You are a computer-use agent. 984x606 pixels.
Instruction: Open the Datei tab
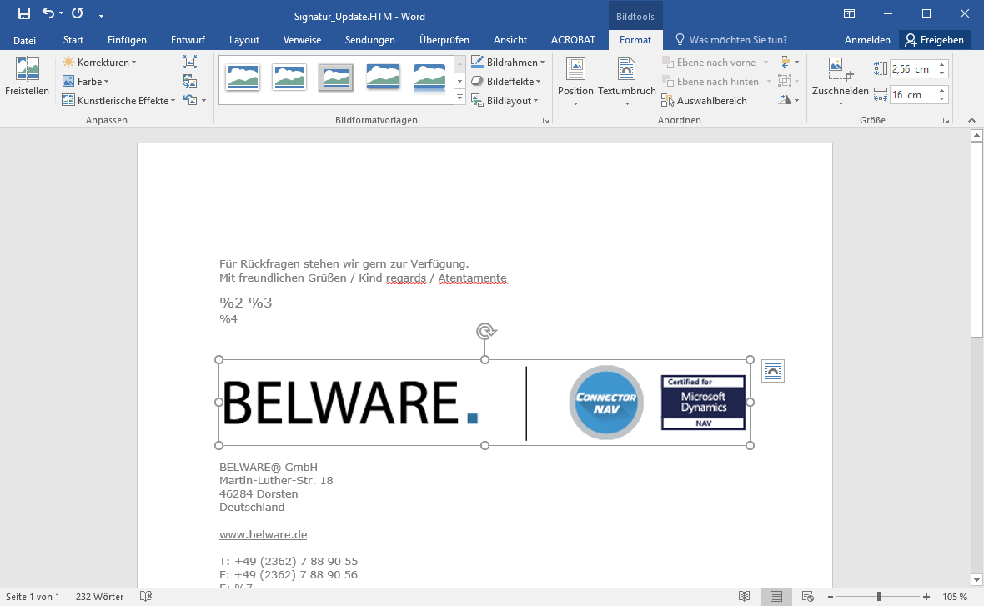tap(24, 40)
